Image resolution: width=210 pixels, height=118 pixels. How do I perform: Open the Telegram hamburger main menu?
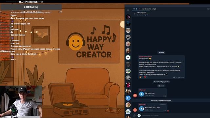[x=128, y=10]
